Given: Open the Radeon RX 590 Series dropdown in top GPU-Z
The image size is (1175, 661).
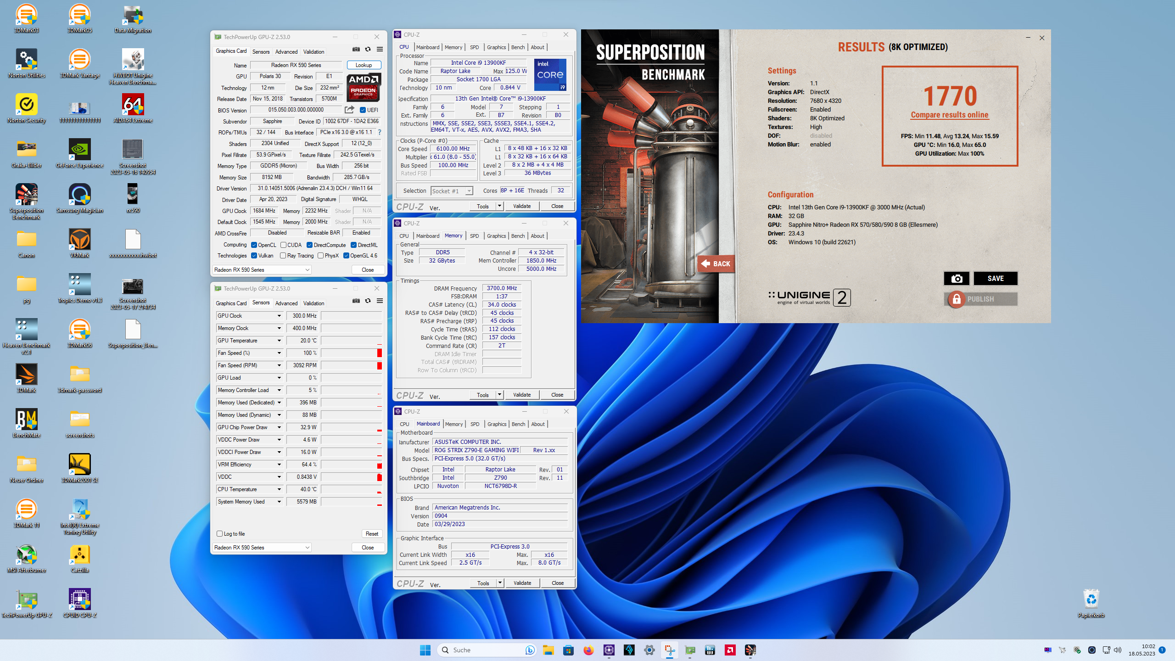Looking at the screenshot, I should (x=262, y=270).
